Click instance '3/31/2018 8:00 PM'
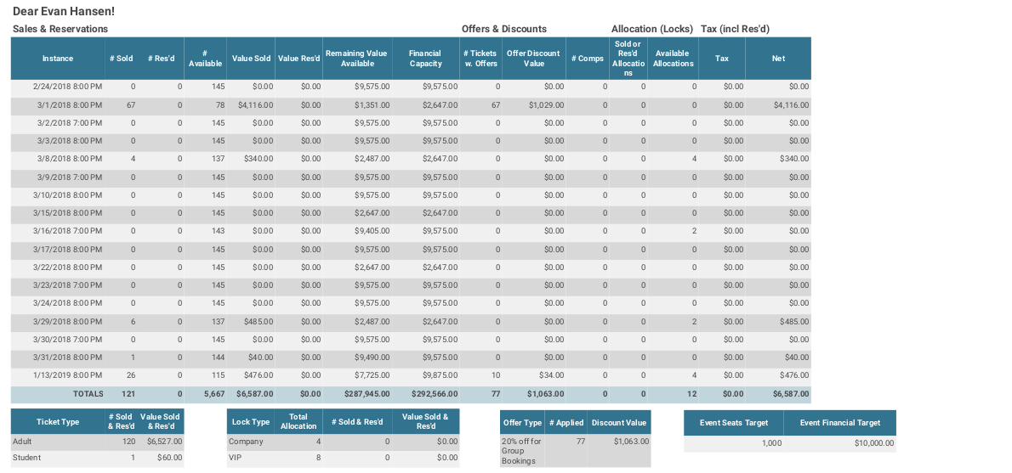 pyautogui.click(x=67, y=357)
